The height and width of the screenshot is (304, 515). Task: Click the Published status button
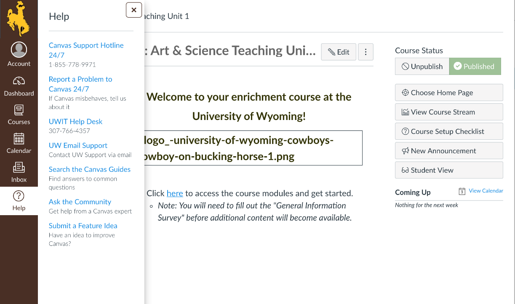pos(475,67)
